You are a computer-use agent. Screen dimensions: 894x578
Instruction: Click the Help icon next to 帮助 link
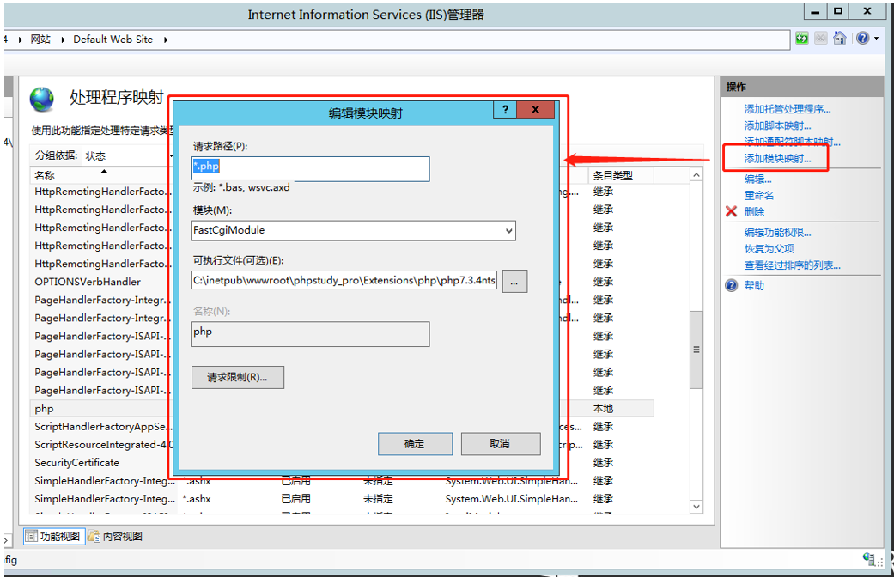click(731, 285)
